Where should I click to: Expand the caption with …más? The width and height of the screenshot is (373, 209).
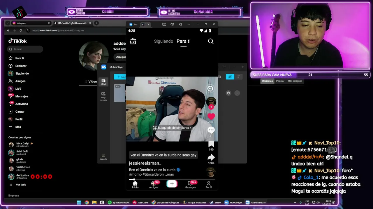coord(169,174)
